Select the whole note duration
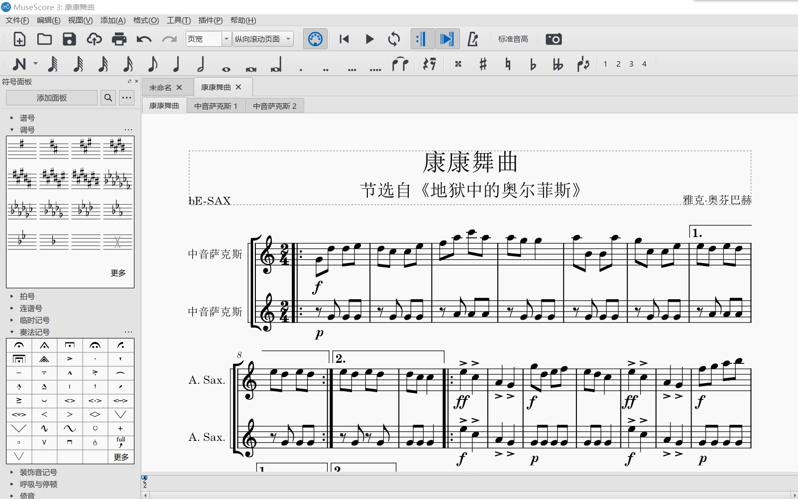The height and width of the screenshot is (499, 798). pyautogui.click(x=226, y=69)
